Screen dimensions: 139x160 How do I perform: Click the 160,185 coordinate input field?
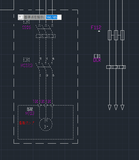53,17
